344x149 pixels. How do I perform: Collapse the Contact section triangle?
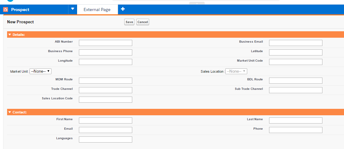[10, 112]
